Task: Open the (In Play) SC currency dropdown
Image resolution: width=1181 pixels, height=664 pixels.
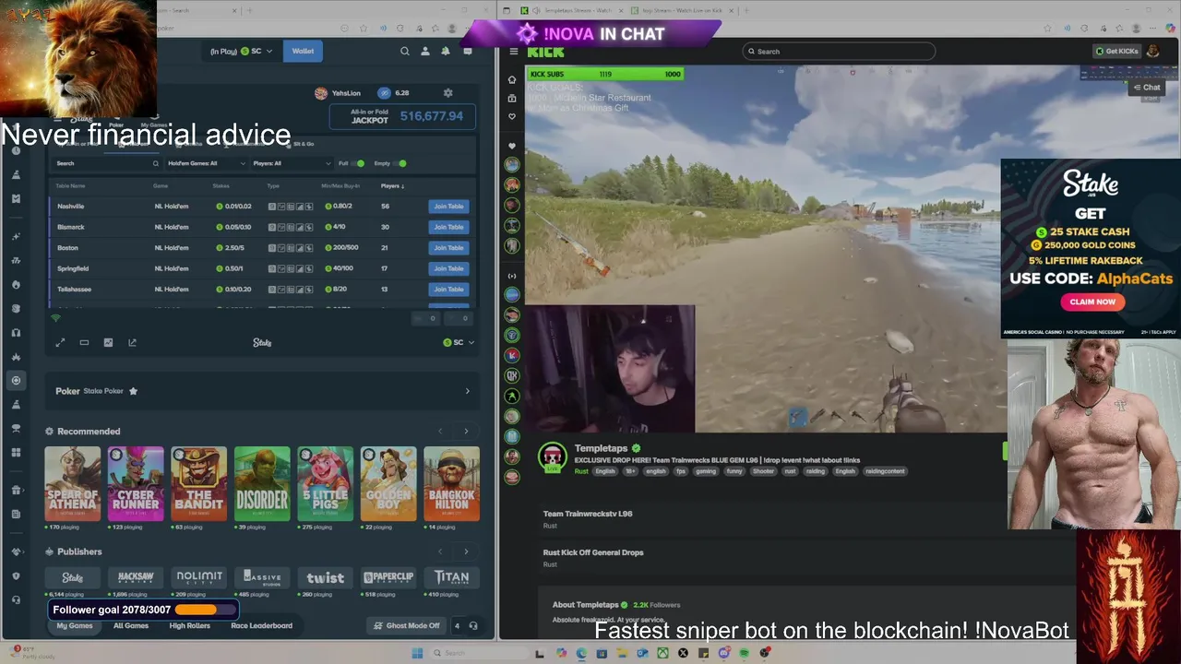Action: point(242,52)
